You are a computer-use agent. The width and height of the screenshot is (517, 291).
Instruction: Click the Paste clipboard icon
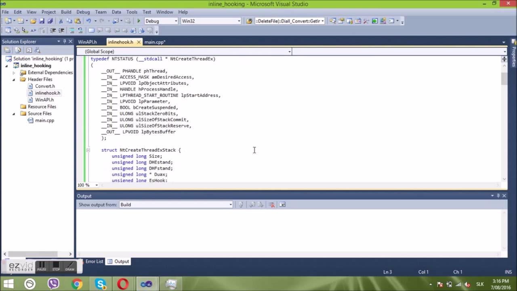(77, 21)
